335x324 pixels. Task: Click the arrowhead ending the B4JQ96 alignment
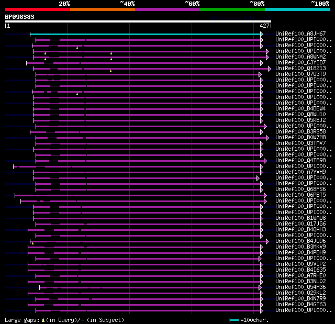(267, 242)
